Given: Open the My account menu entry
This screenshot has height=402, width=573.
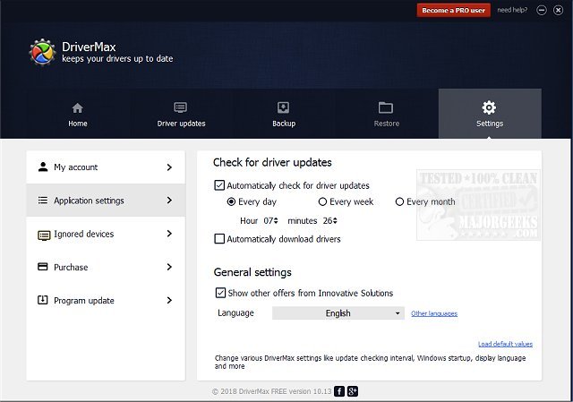Looking at the screenshot, I should click(106, 167).
